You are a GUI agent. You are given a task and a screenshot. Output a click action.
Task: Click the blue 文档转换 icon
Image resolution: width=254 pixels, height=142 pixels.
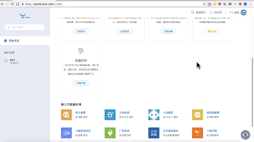click(110, 115)
